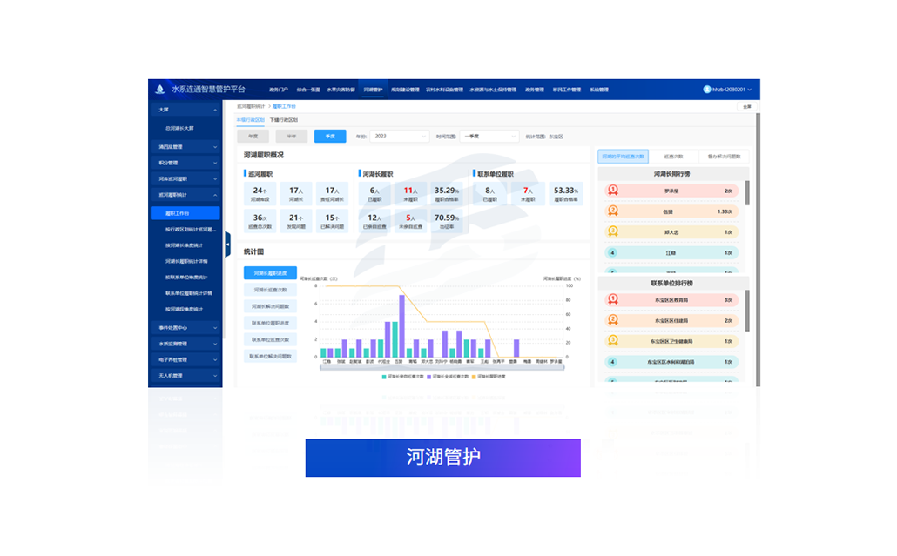Open 河湖管护 in top navigation
The width and height of the screenshot is (897, 556).
[372, 90]
